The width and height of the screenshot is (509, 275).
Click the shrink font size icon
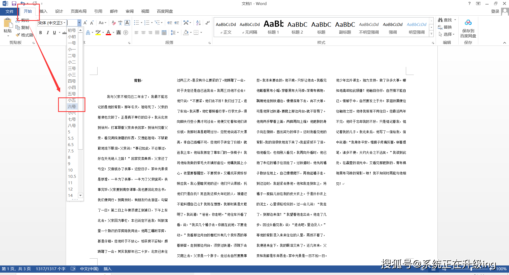(x=92, y=23)
